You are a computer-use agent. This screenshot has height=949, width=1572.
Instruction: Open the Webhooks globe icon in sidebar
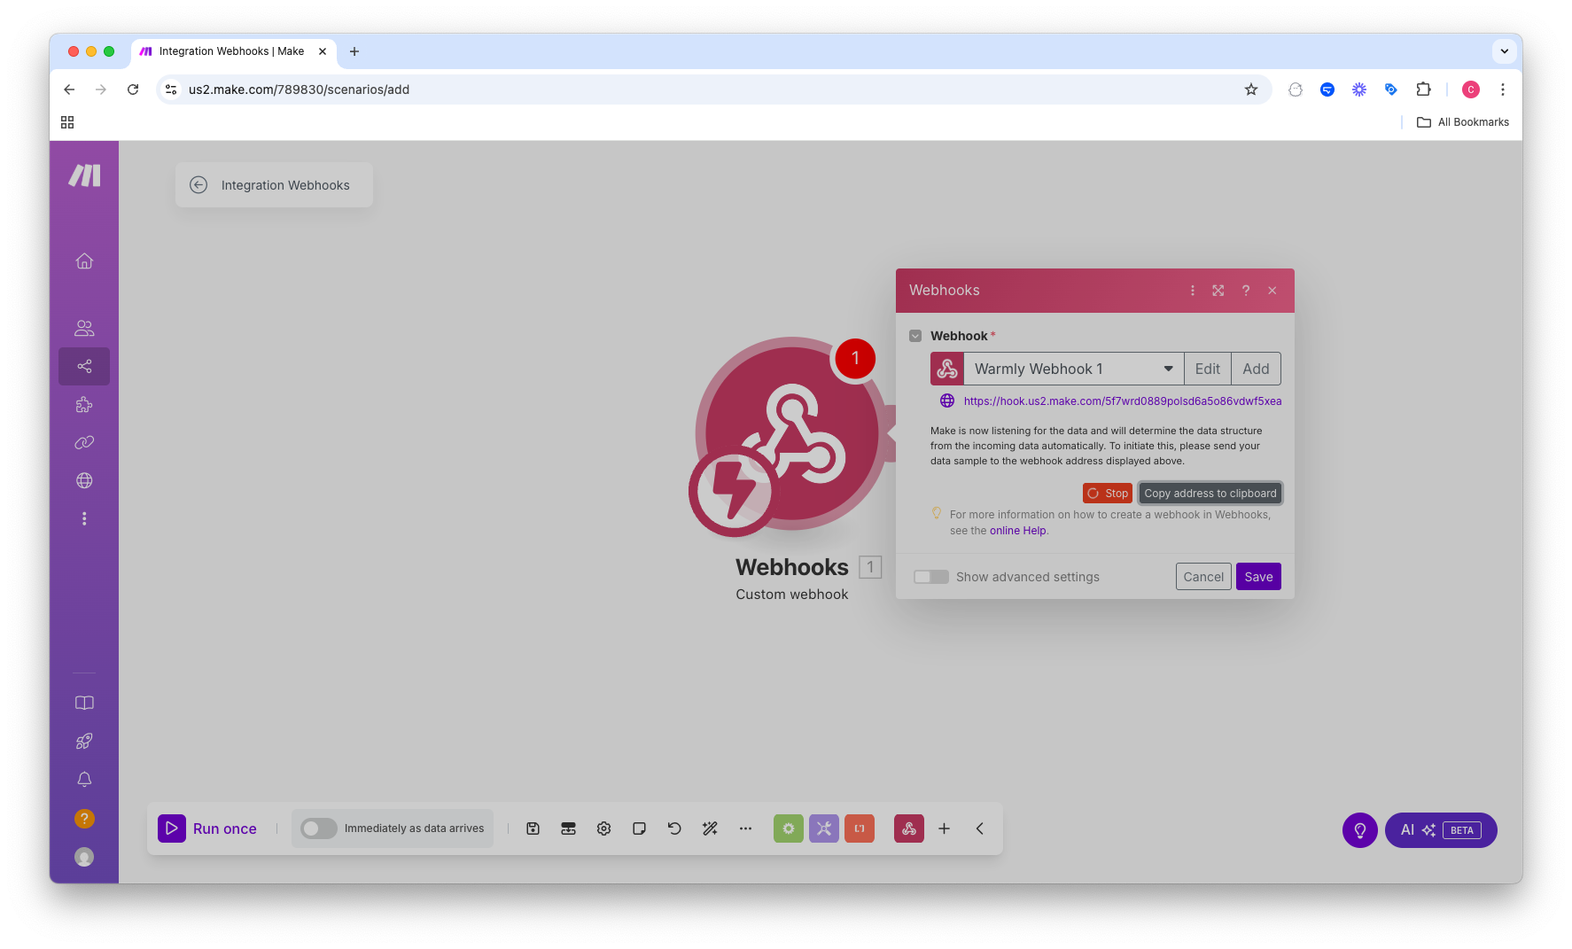[84, 480]
